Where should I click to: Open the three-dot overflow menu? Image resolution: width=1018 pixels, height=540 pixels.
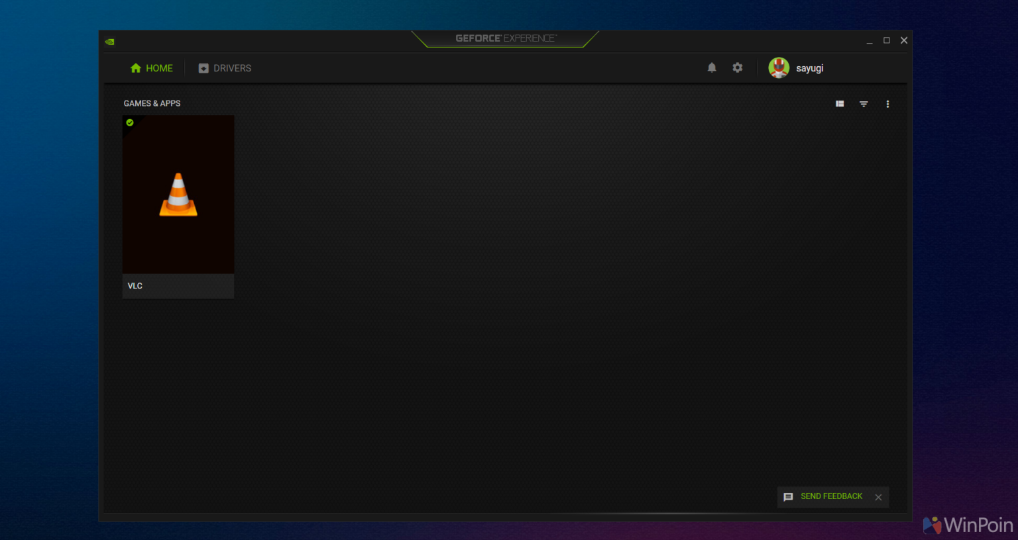point(887,104)
